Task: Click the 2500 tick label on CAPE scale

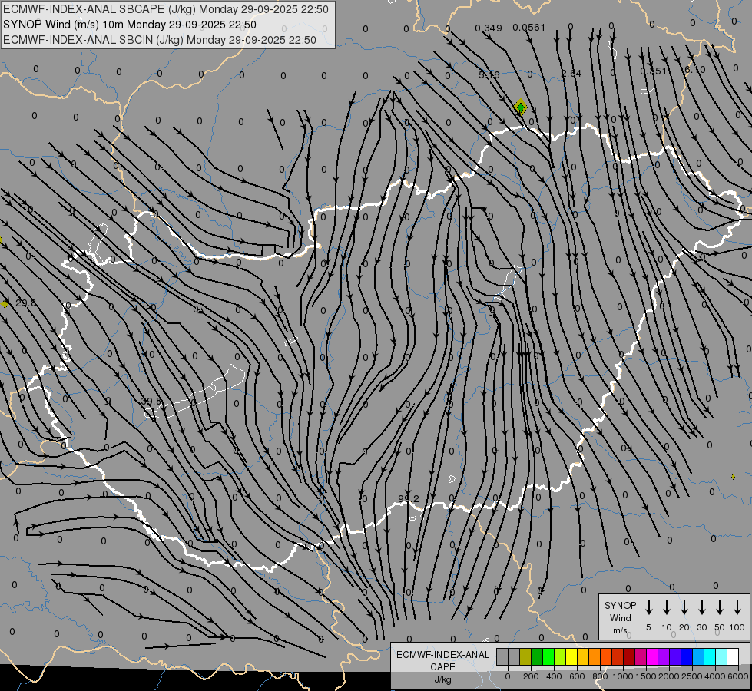Action: 692,676
